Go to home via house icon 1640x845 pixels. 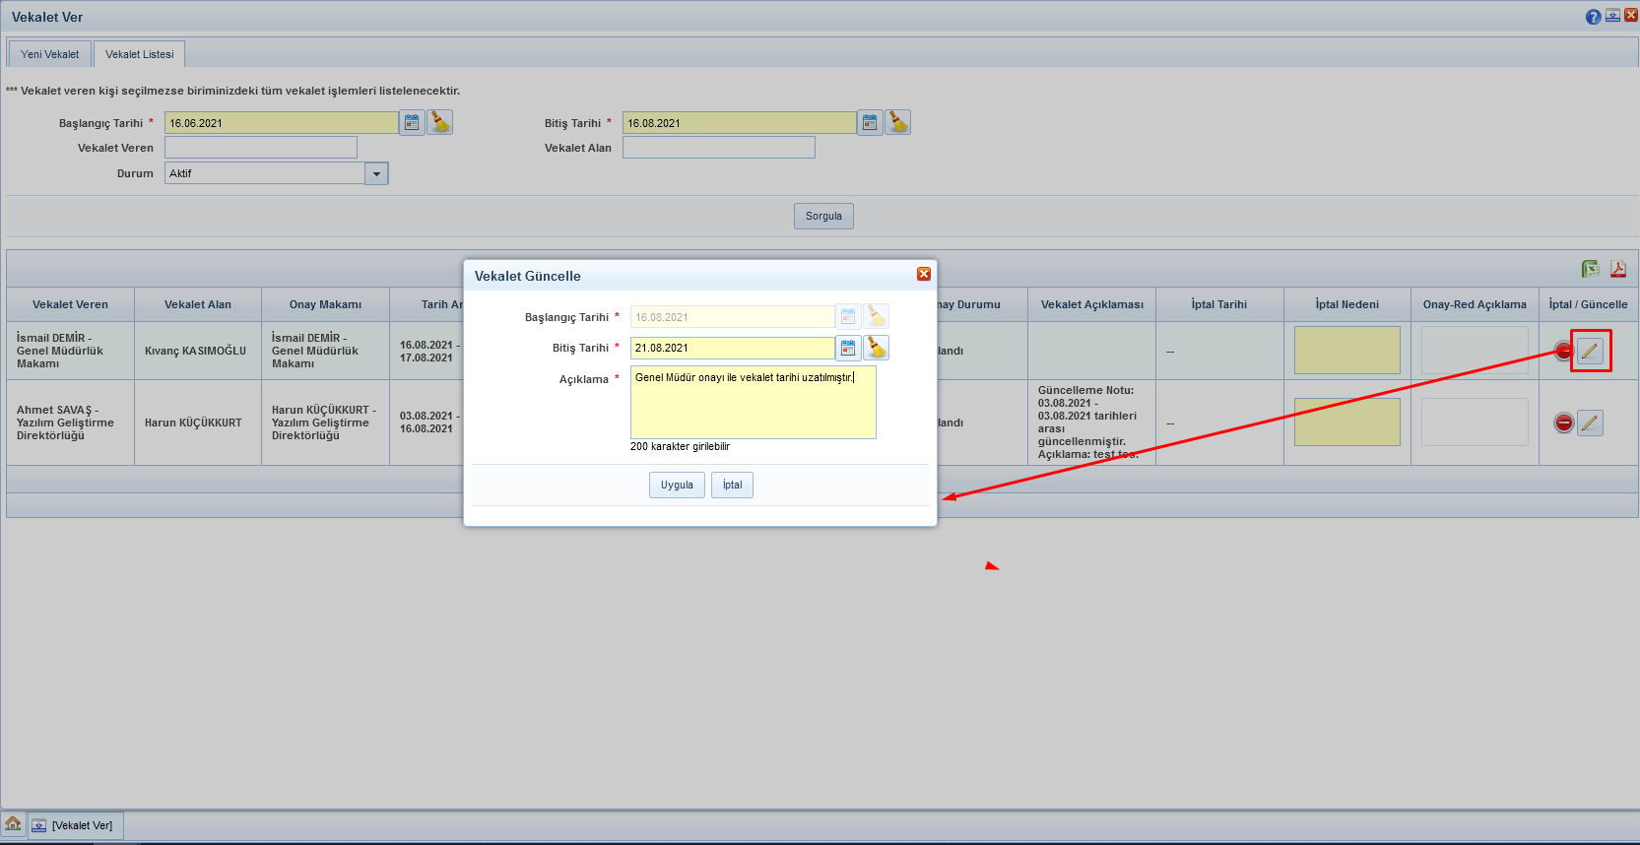pyautogui.click(x=14, y=824)
